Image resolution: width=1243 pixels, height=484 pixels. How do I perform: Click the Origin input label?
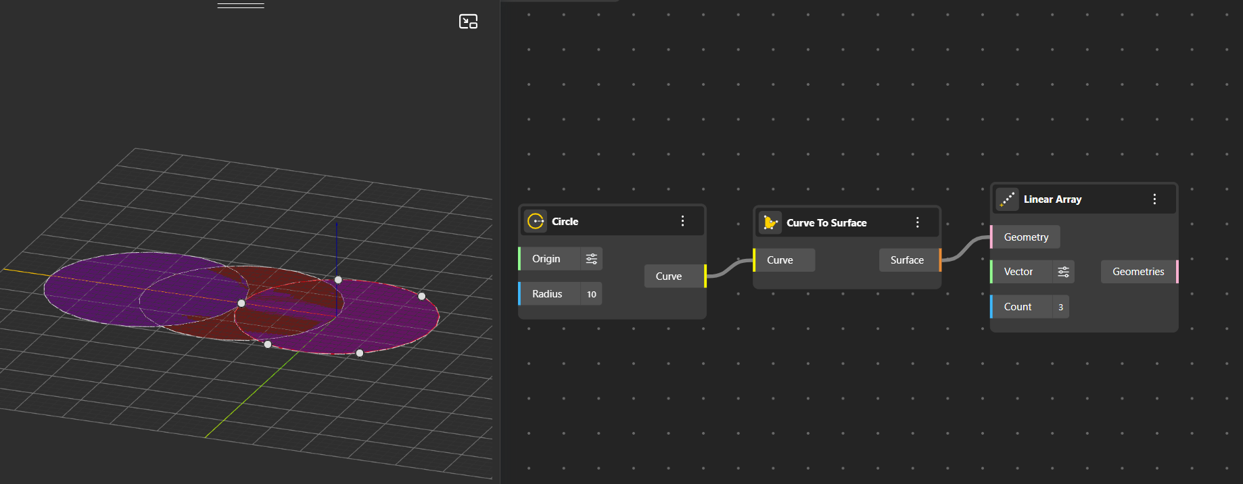546,259
